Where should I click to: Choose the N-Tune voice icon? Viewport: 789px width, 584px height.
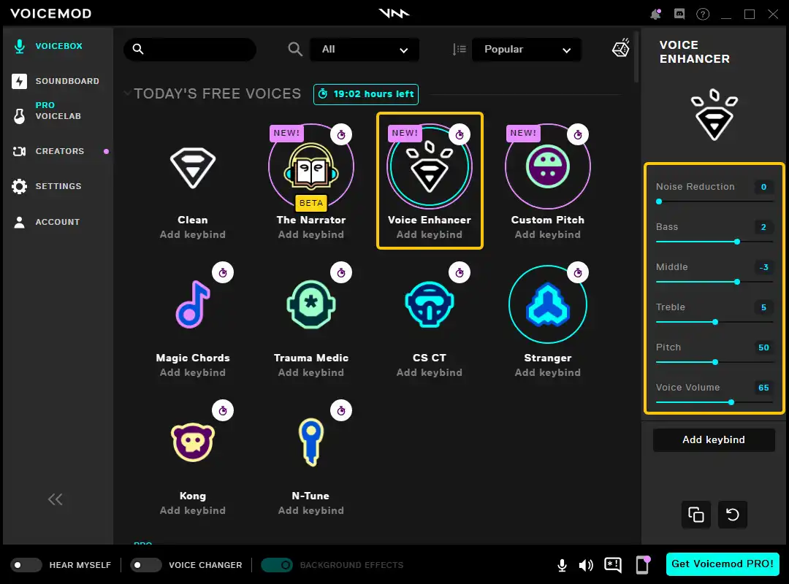tap(311, 442)
